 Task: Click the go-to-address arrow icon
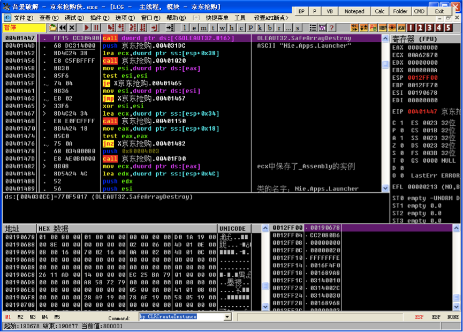[170, 28]
